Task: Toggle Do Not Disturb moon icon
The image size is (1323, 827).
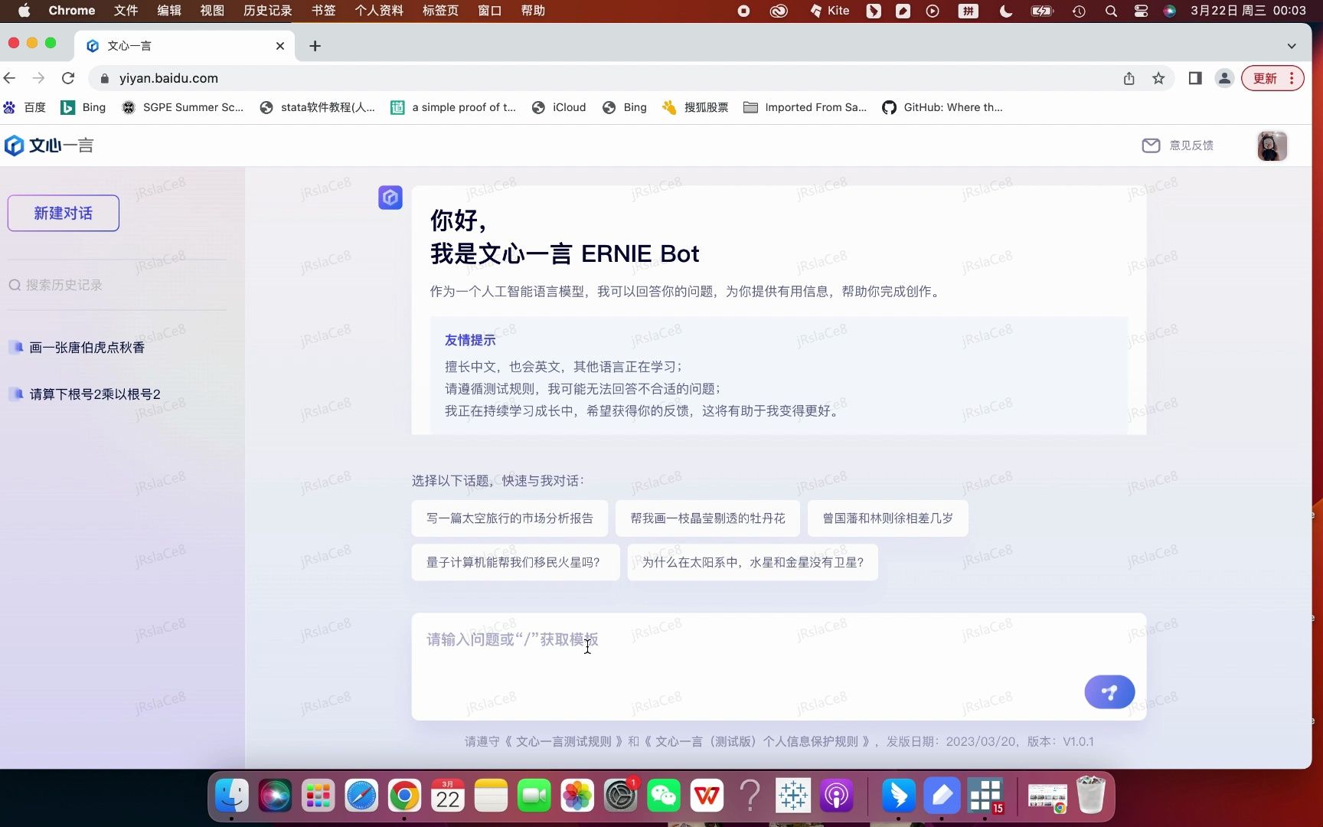Action: click(x=1006, y=11)
